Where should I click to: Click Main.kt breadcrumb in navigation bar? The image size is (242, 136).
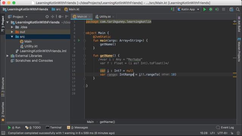pyautogui.click(x=72, y=9)
